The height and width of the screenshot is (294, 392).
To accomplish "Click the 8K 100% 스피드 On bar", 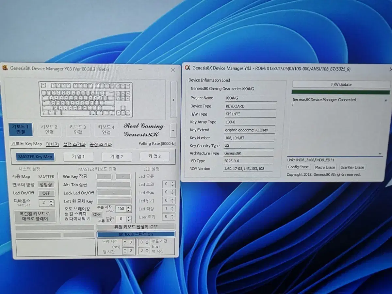I will point(136,234).
